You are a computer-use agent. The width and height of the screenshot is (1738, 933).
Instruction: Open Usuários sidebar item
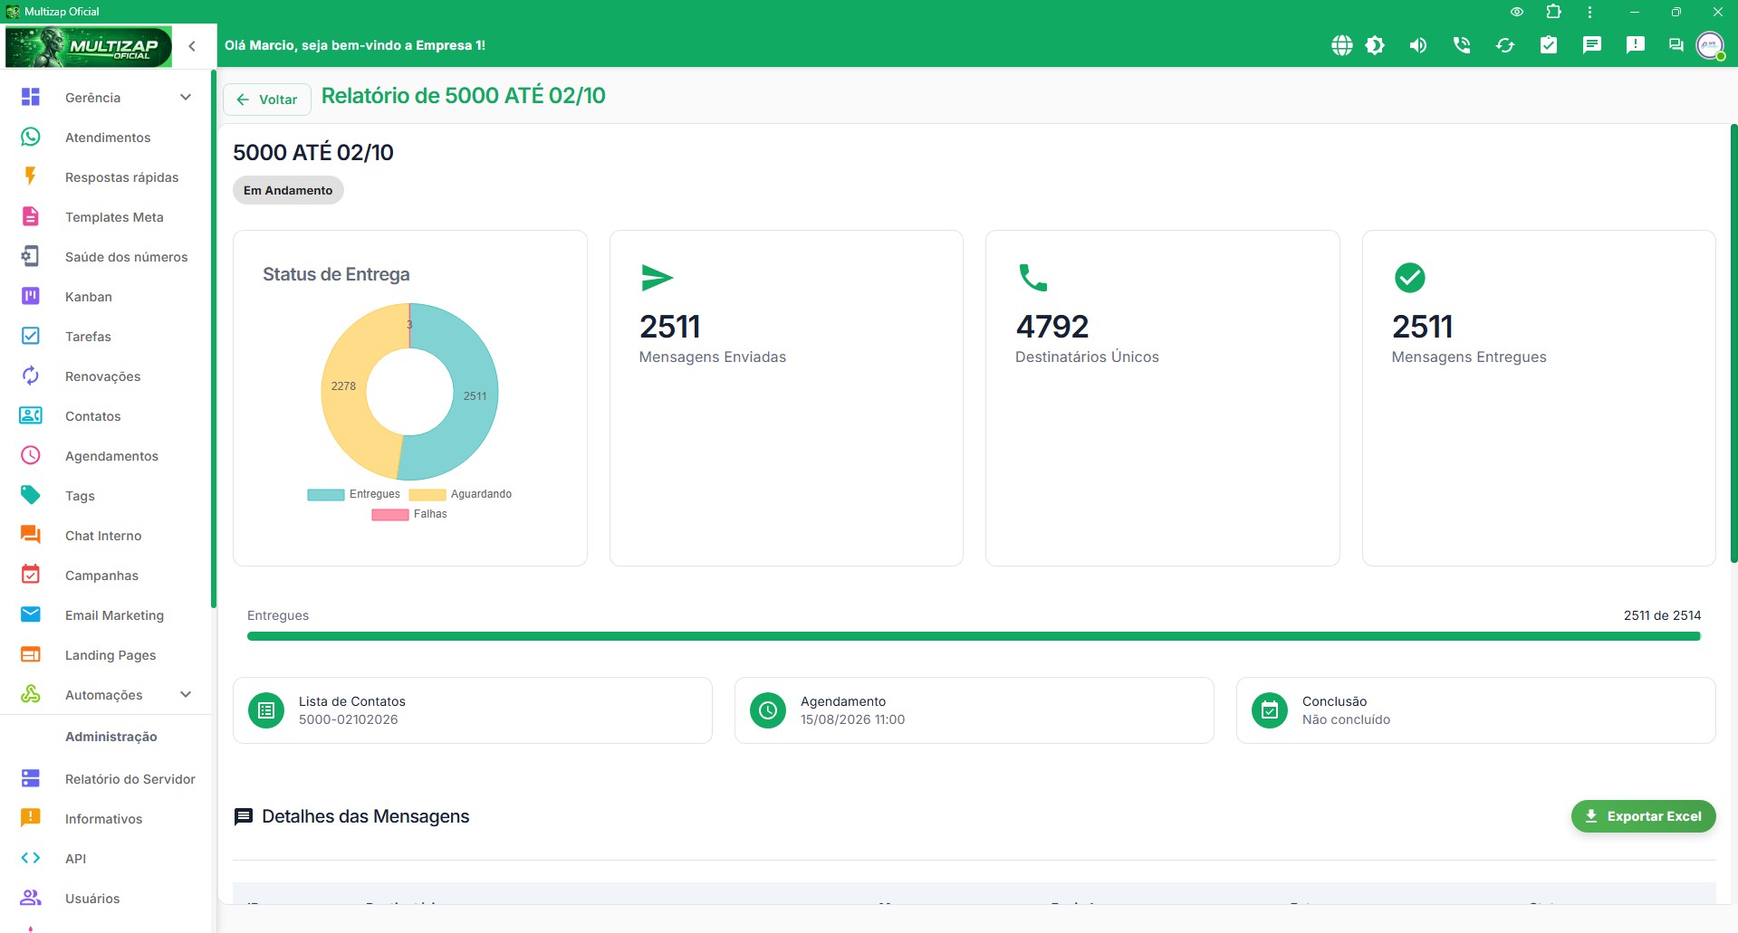(105, 899)
